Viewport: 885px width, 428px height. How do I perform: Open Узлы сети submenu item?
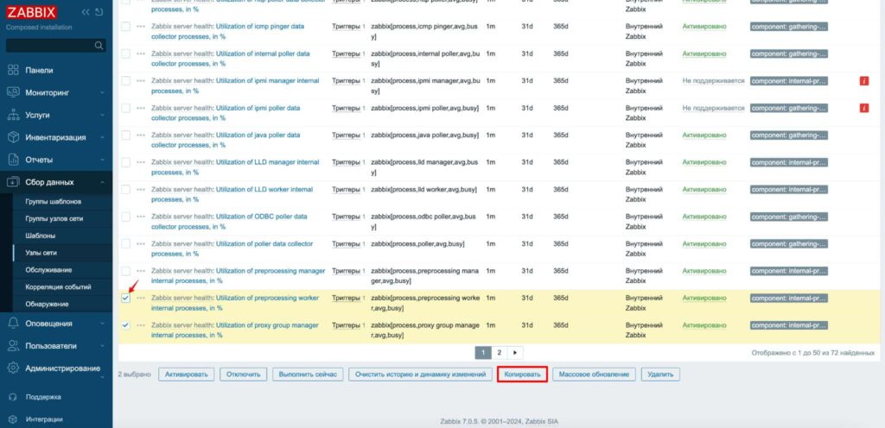coord(41,253)
